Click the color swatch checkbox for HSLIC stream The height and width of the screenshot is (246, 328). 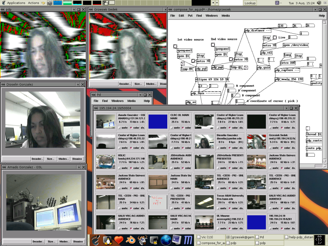coord(131,168)
